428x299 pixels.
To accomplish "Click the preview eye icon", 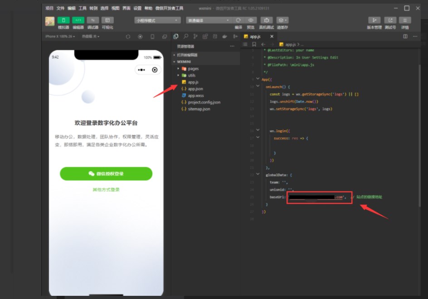I will [x=251, y=20].
